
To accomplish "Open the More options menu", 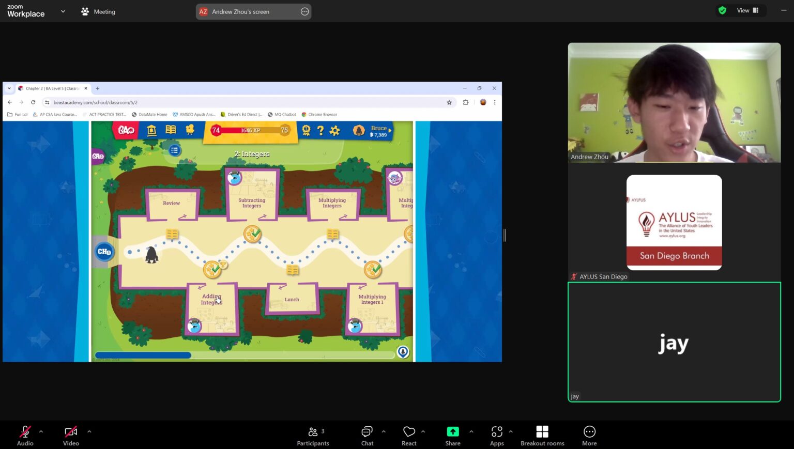I will pos(589,436).
